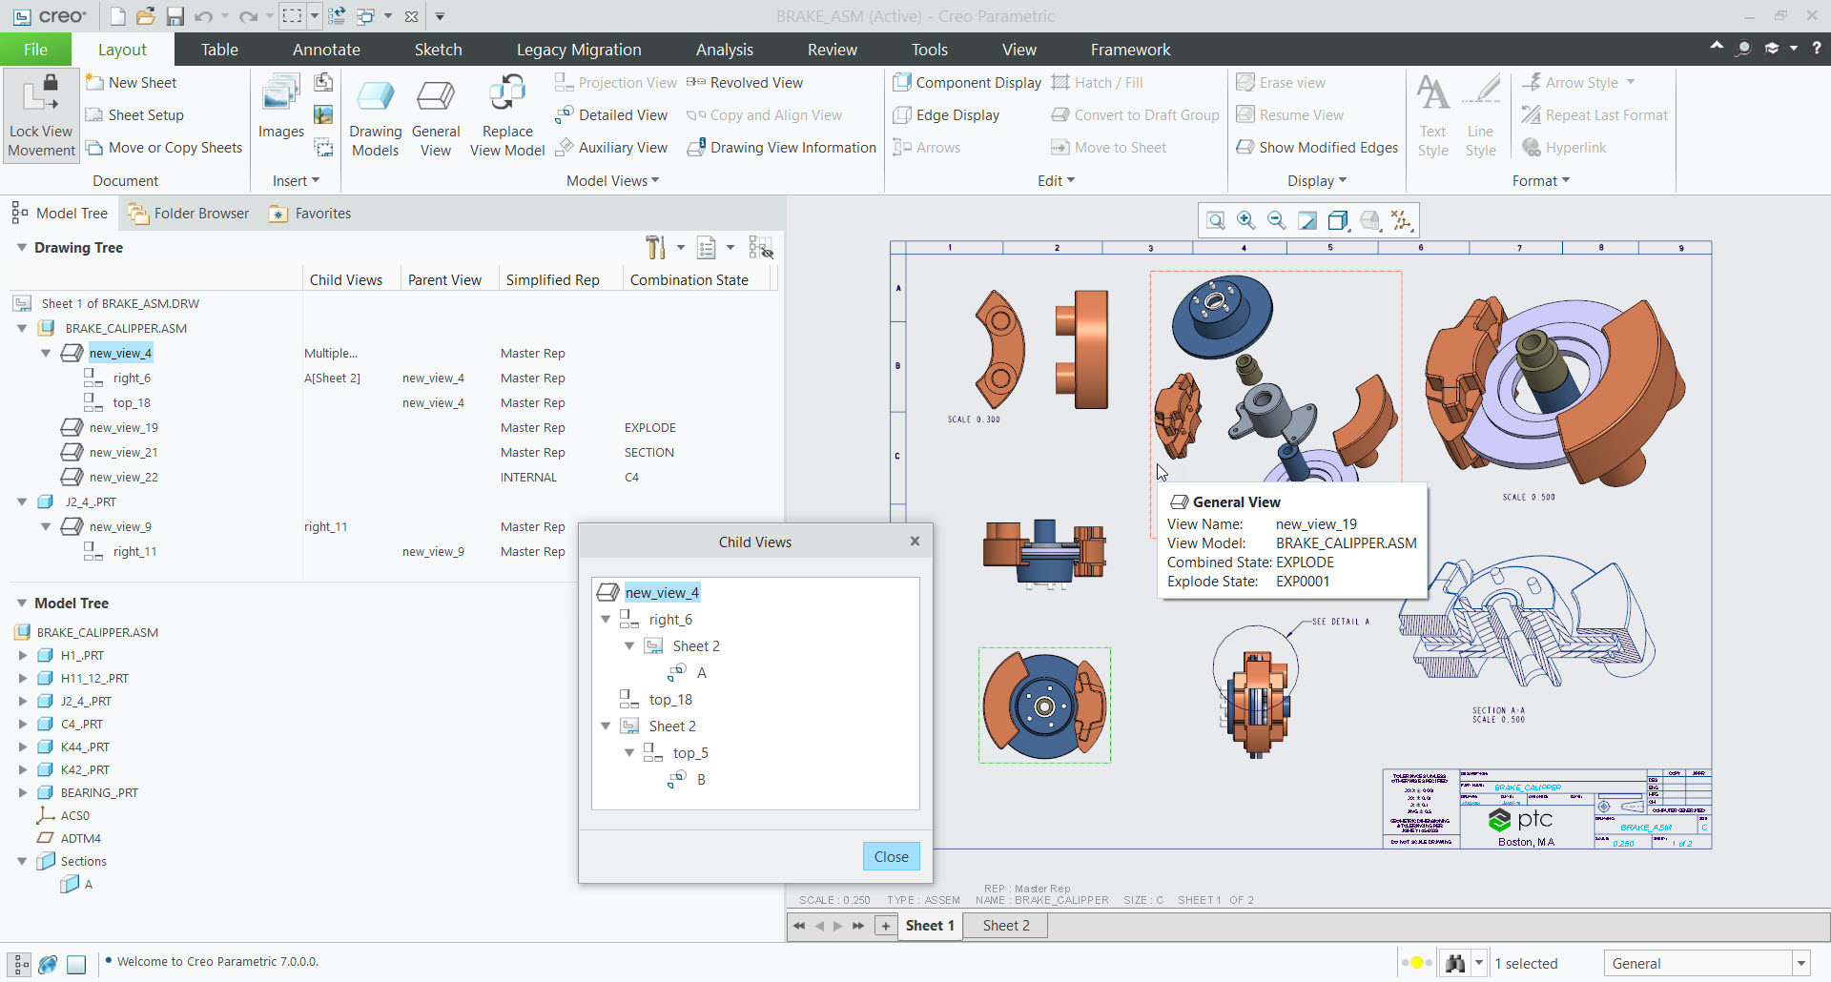Collapse right_6 in Child Views dialog
1831x982 pixels.
tap(606, 620)
